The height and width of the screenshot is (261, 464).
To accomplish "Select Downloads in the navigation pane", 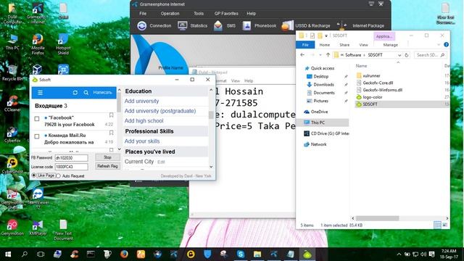I will (x=323, y=85).
